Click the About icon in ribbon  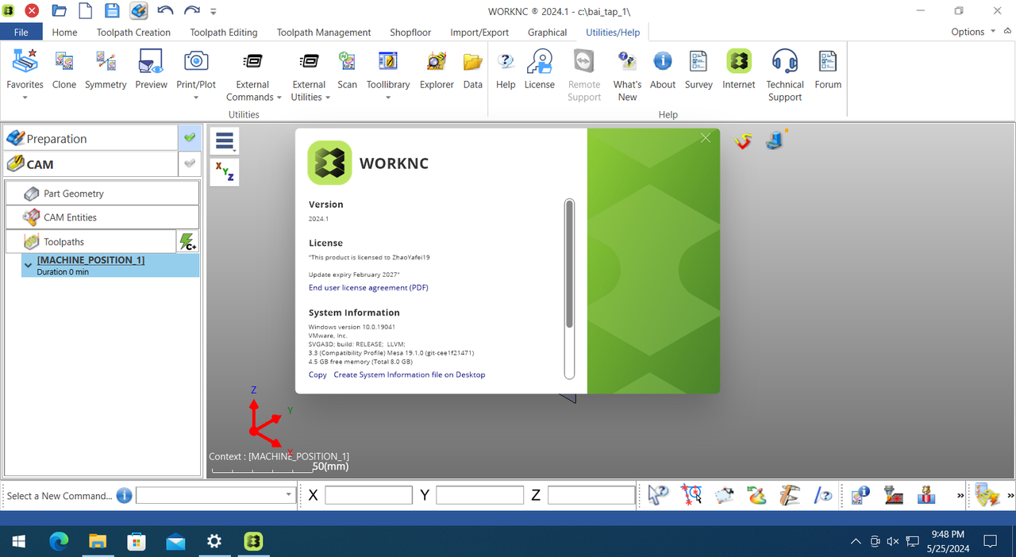[663, 70]
